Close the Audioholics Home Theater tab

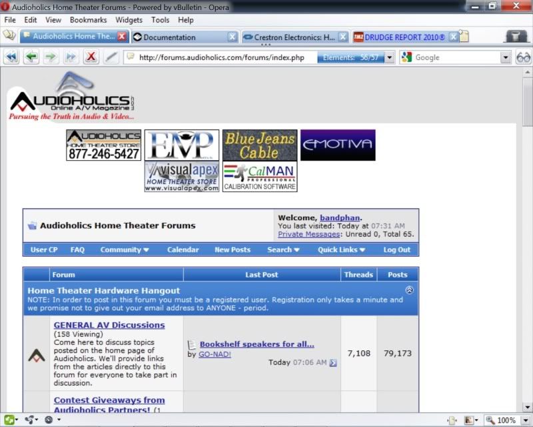point(122,37)
